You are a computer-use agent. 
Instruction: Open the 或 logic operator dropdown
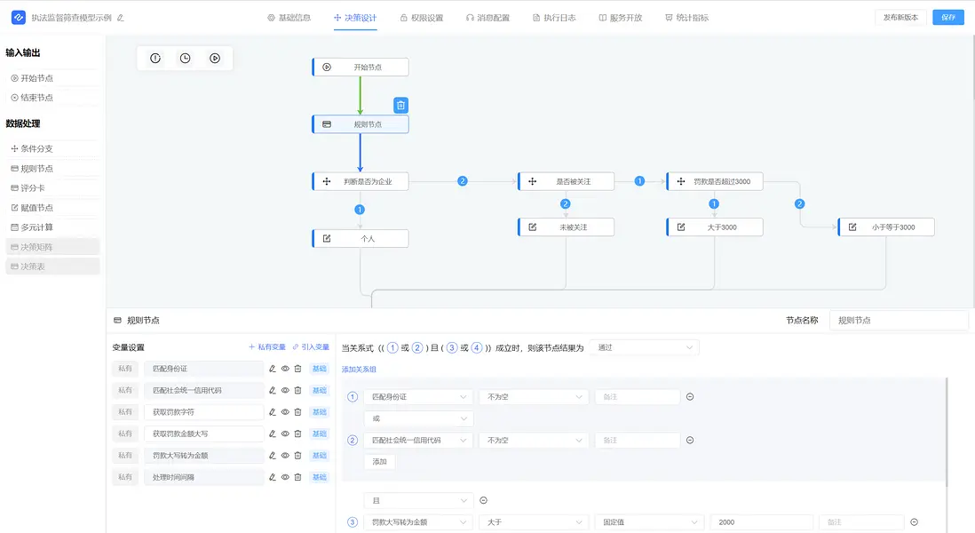click(x=418, y=418)
